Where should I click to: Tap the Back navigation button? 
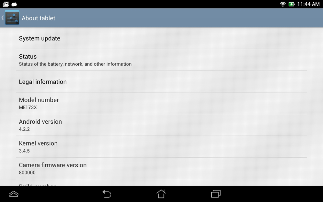[107, 194]
